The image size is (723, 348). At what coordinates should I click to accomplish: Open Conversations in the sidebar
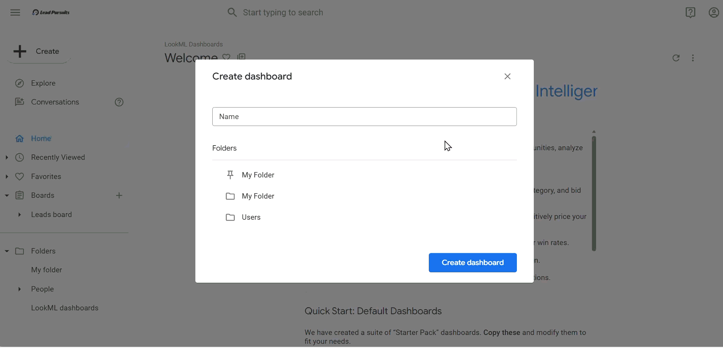point(55,102)
